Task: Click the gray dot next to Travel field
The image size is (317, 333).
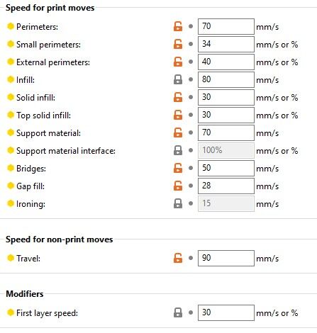Action: 191,258
